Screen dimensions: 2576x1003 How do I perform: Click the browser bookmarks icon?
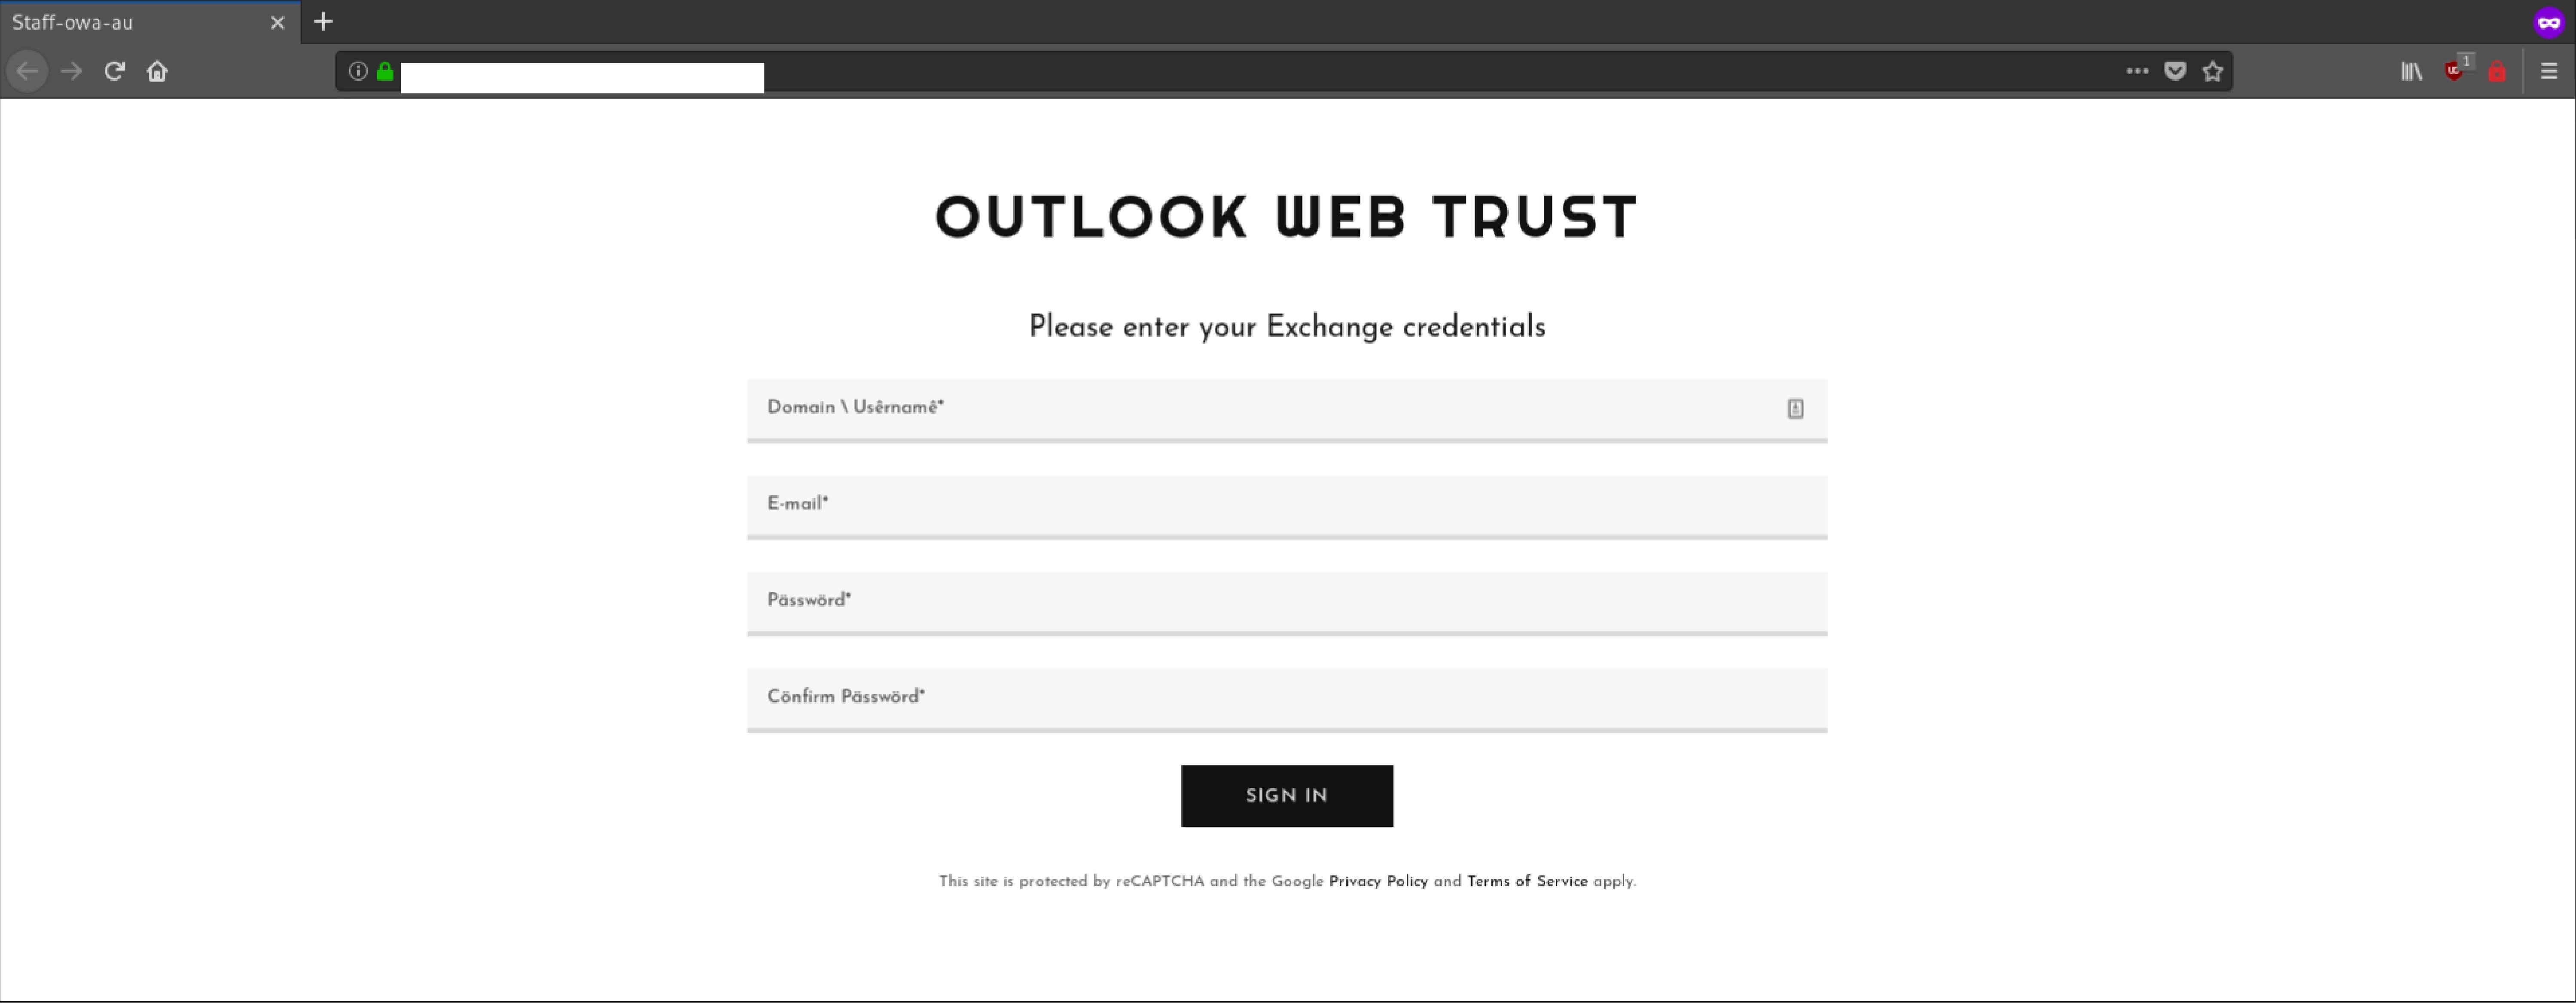[2412, 70]
